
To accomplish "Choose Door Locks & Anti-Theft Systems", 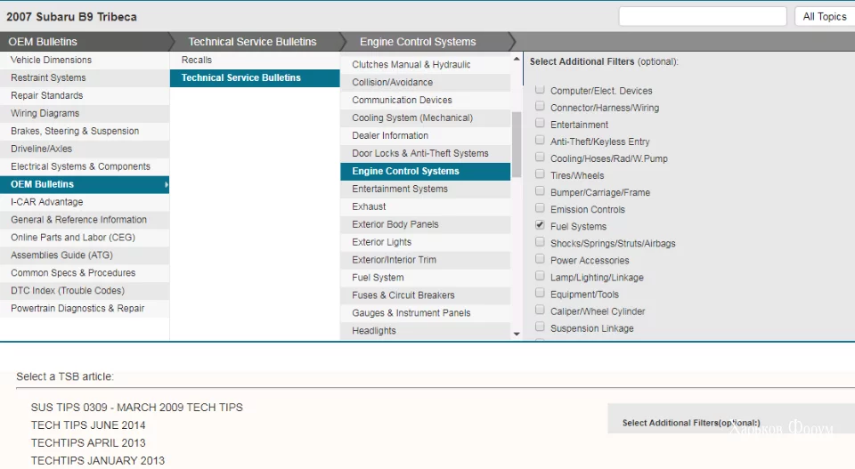I will pos(426,154).
